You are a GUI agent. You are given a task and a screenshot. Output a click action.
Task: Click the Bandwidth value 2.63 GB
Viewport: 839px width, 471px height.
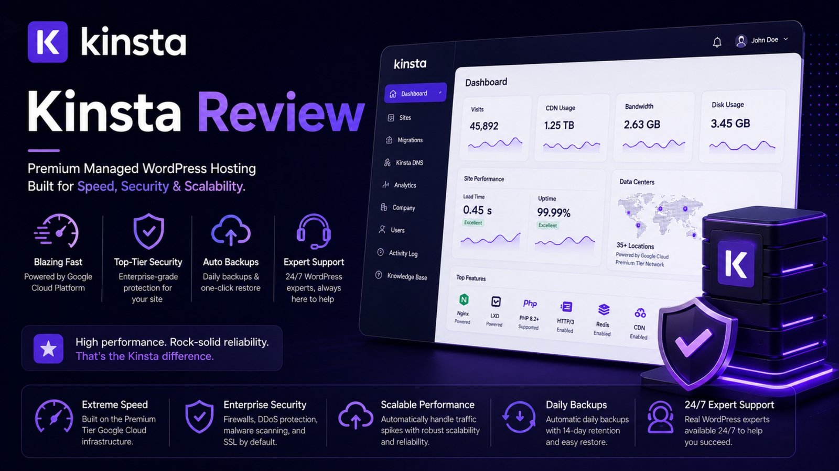click(x=642, y=125)
